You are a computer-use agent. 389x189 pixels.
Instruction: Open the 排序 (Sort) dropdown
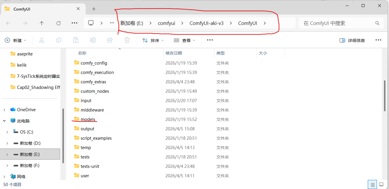(x=153, y=40)
